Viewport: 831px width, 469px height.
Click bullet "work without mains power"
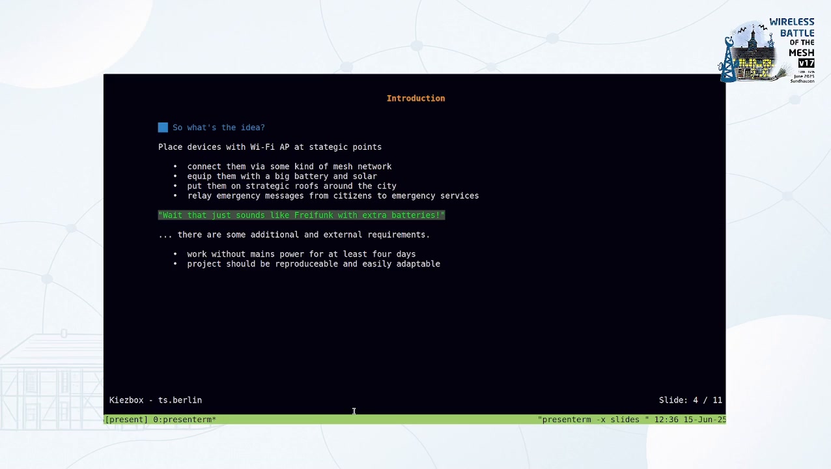click(x=301, y=254)
